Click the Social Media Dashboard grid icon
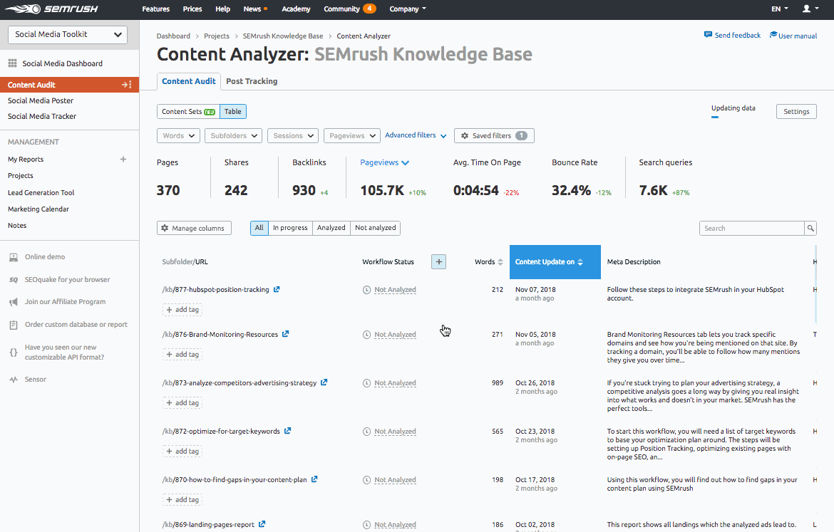Viewport: 834px width, 532px height. [x=12, y=63]
